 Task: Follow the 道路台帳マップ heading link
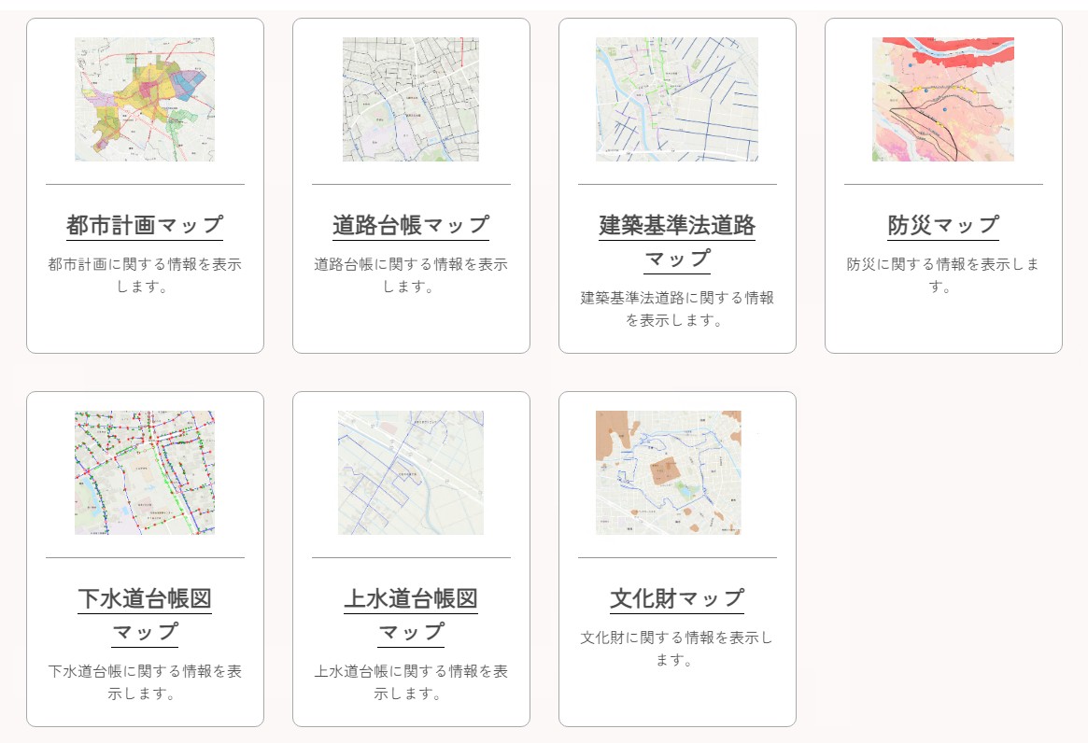411,225
